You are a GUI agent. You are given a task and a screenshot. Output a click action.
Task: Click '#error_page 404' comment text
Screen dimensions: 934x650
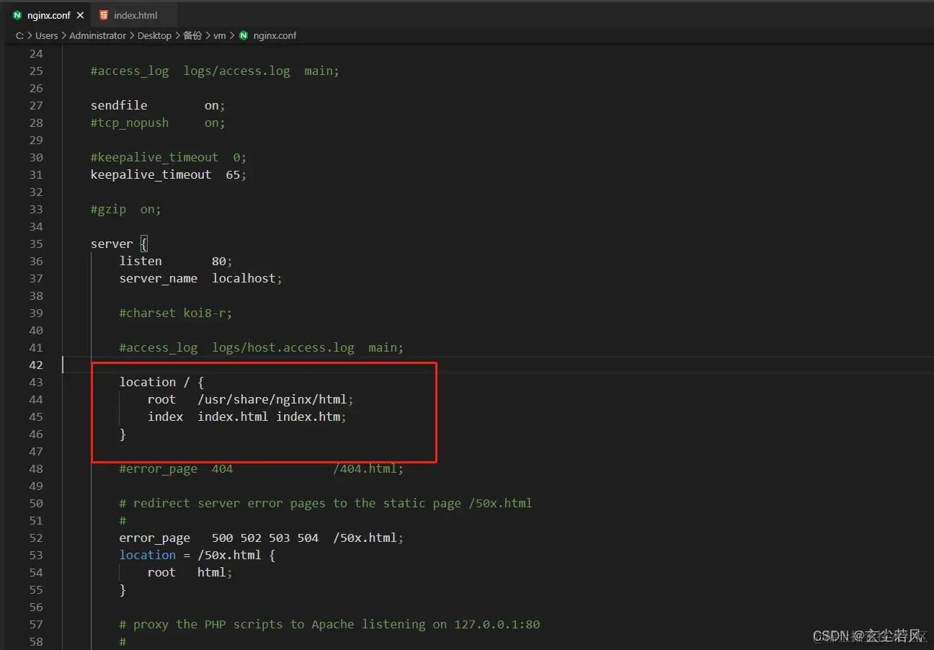coord(176,468)
